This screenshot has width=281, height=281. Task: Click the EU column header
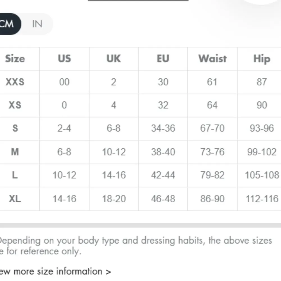coord(163,59)
